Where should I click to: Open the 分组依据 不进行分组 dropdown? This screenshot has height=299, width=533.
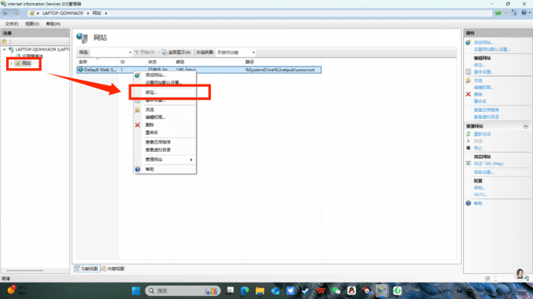tap(236, 52)
